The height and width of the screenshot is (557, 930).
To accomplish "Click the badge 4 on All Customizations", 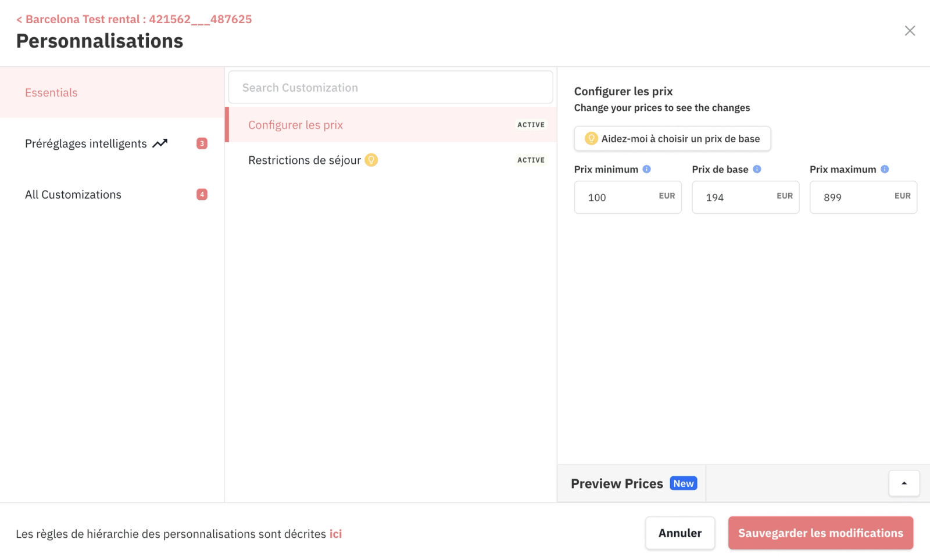I will pyautogui.click(x=202, y=195).
